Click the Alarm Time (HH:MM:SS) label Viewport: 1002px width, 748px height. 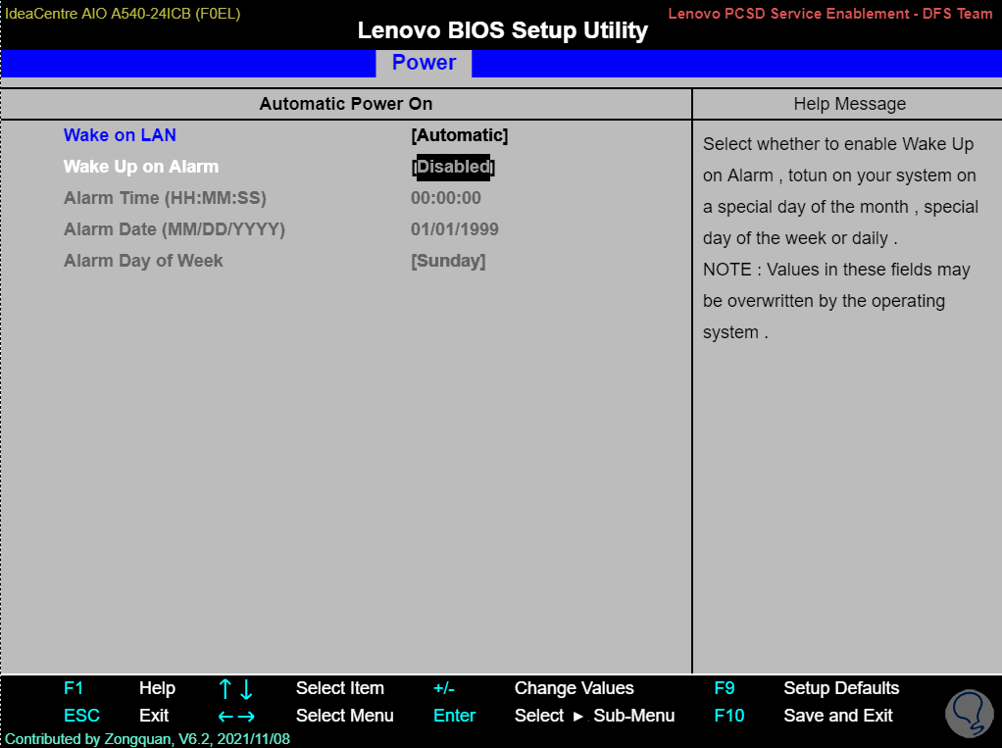point(165,198)
